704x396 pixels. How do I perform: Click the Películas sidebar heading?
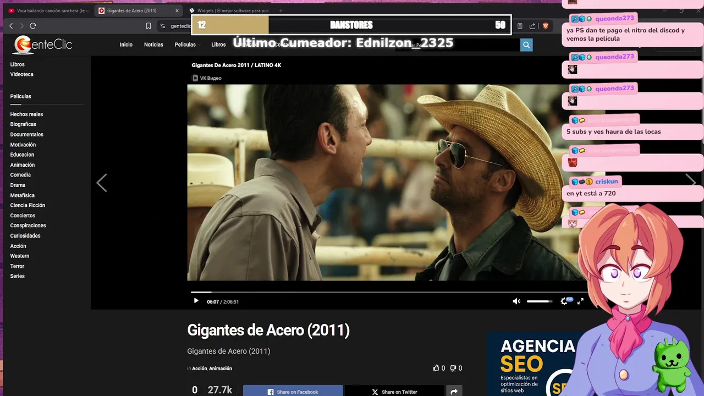20,96
